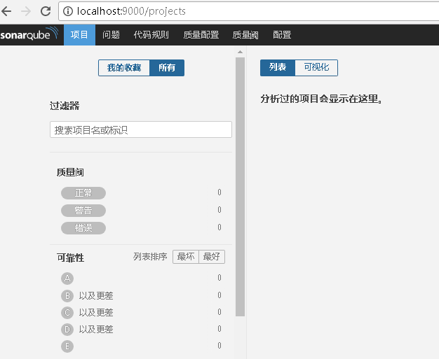This screenshot has height=359, width=439.
Task: Click the scrollbar up arrow of filter panel
Action: pos(241,52)
